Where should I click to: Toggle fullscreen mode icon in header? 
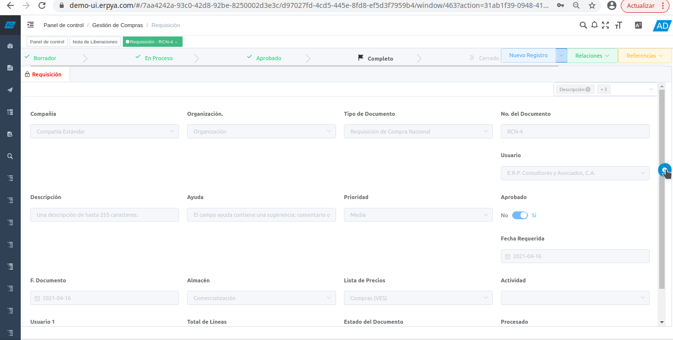(605, 25)
